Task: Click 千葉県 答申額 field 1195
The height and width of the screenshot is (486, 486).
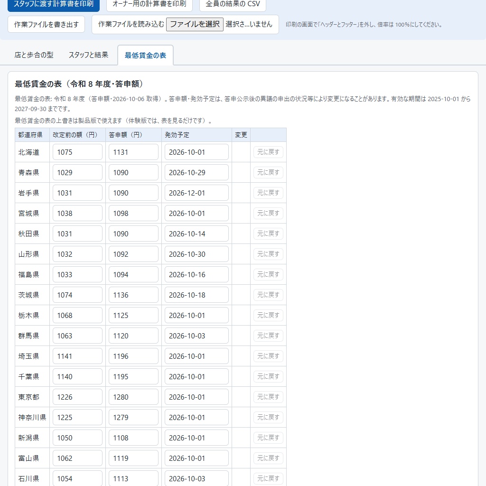Action: 133,376
